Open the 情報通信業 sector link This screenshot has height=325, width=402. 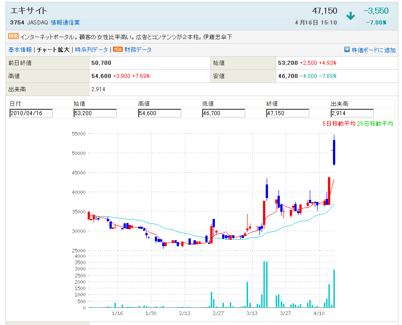point(65,22)
